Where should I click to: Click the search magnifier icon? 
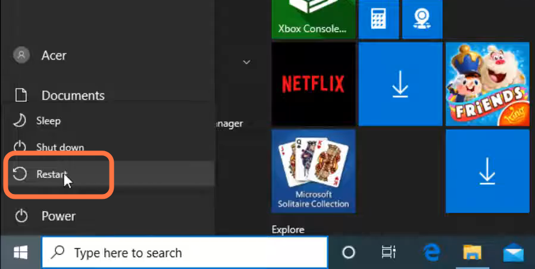(x=58, y=253)
